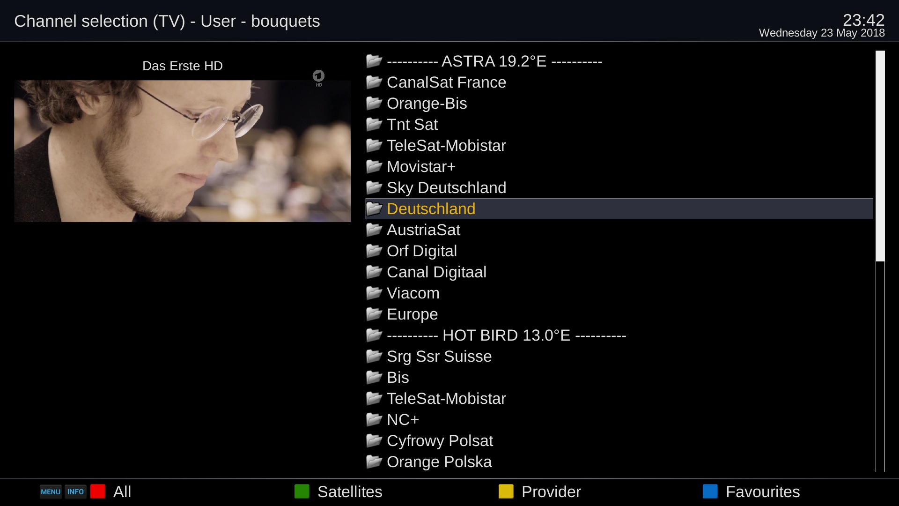Click folder icon next to Tnt Sat
Image resolution: width=899 pixels, height=506 pixels.
(374, 124)
